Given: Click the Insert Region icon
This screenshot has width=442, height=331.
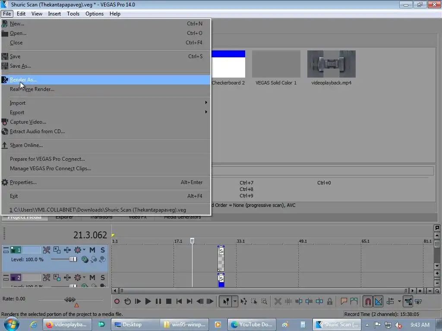Looking at the screenshot, I should coord(354,301).
